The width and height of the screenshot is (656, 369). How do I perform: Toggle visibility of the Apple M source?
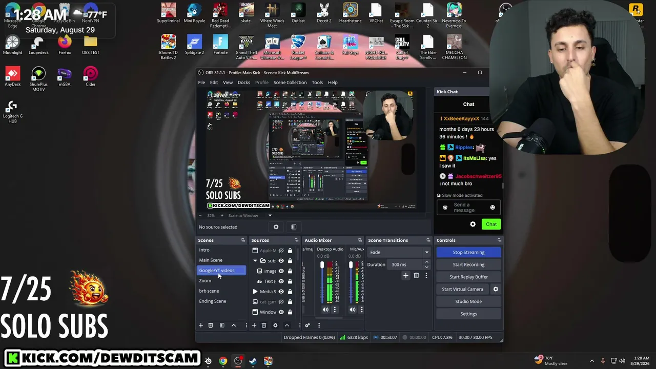pos(281,251)
